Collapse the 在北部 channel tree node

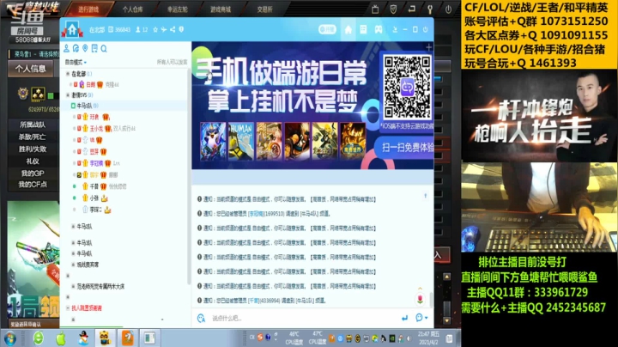pyautogui.click(x=68, y=74)
